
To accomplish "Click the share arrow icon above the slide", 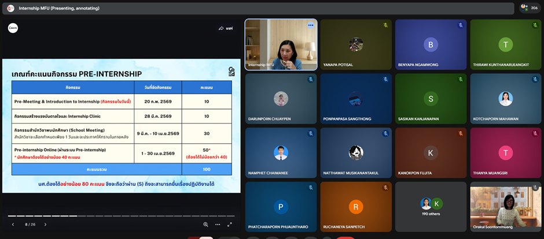I will 221,28.
